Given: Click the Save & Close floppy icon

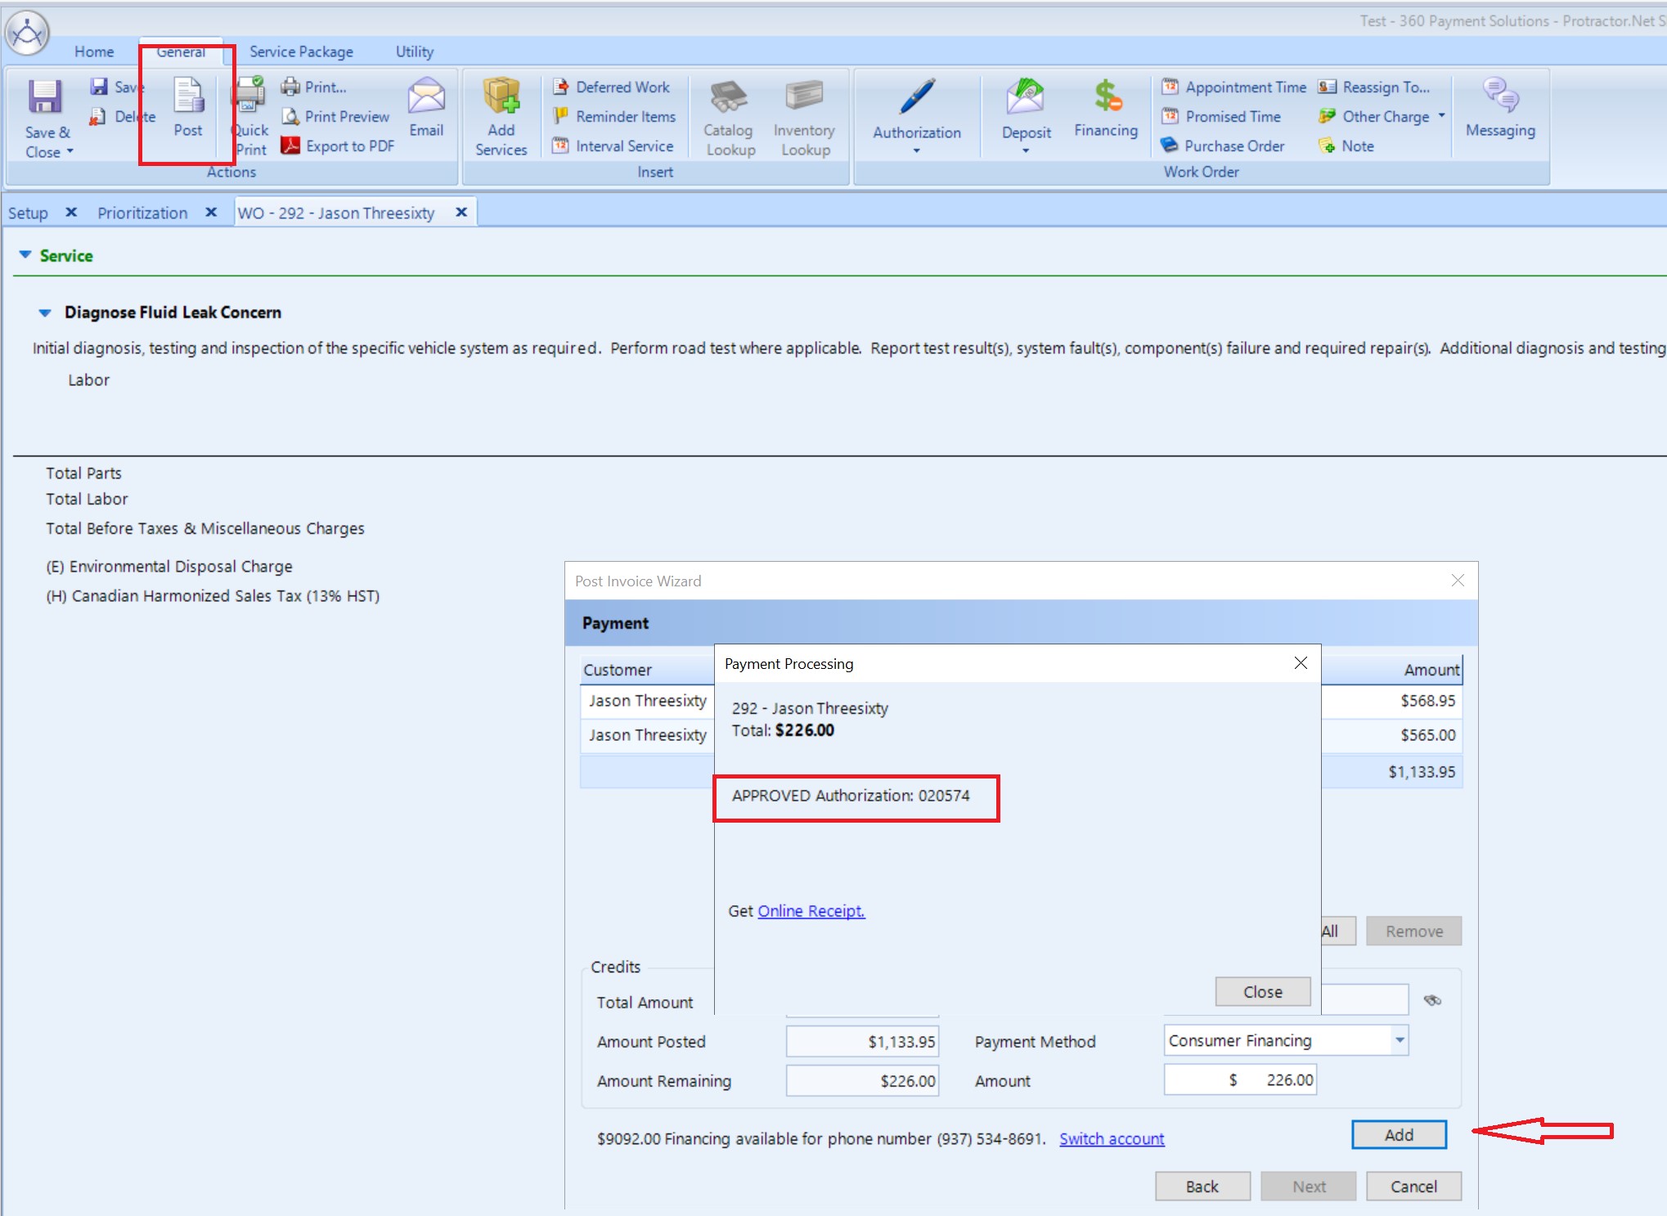Looking at the screenshot, I should 46,97.
